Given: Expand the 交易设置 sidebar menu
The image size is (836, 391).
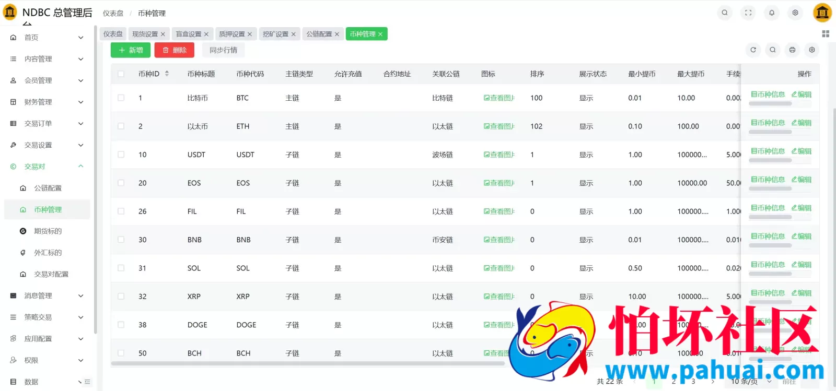Looking at the screenshot, I should (47, 145).
